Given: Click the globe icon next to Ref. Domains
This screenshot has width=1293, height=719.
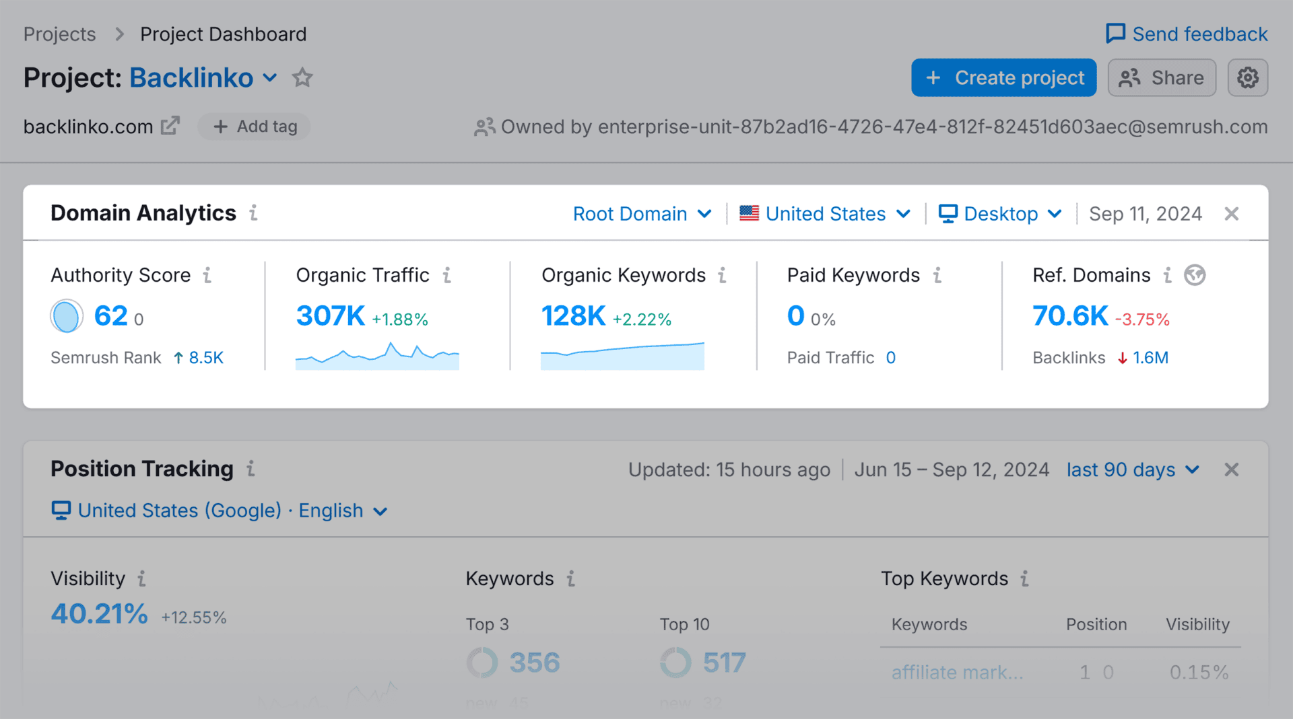Looking at the screenshot, I should pyautogui.click(x=1195, y=275).
